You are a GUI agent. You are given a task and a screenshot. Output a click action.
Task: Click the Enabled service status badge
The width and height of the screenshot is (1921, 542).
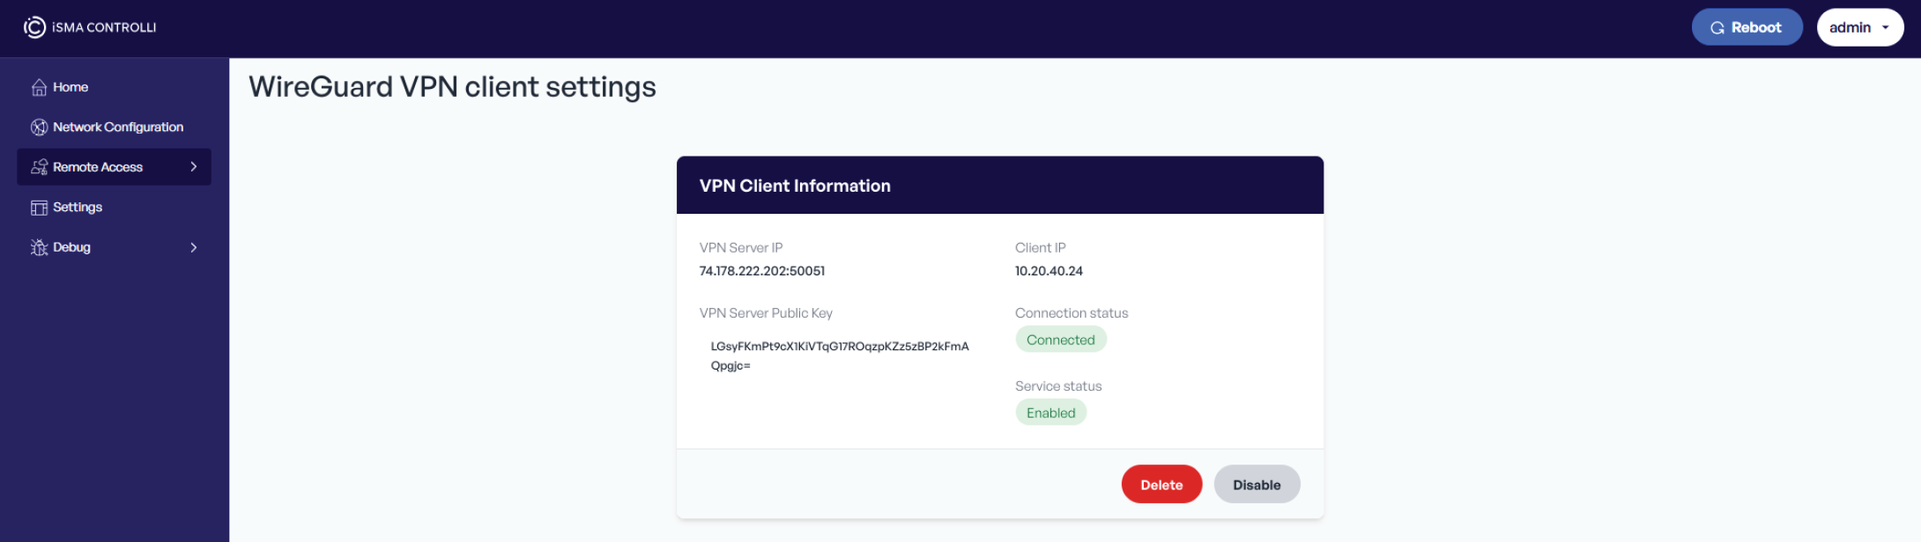point(1051,413)
